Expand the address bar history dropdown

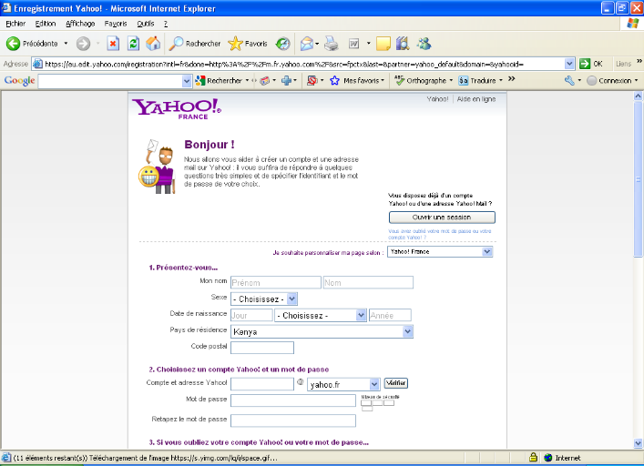(569, 64)
